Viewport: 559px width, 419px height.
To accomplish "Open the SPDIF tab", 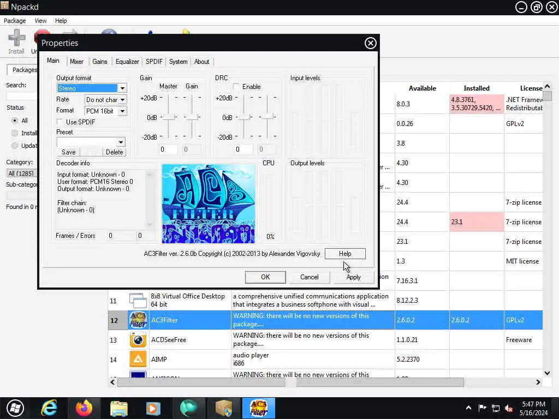I will pos(154,62).
